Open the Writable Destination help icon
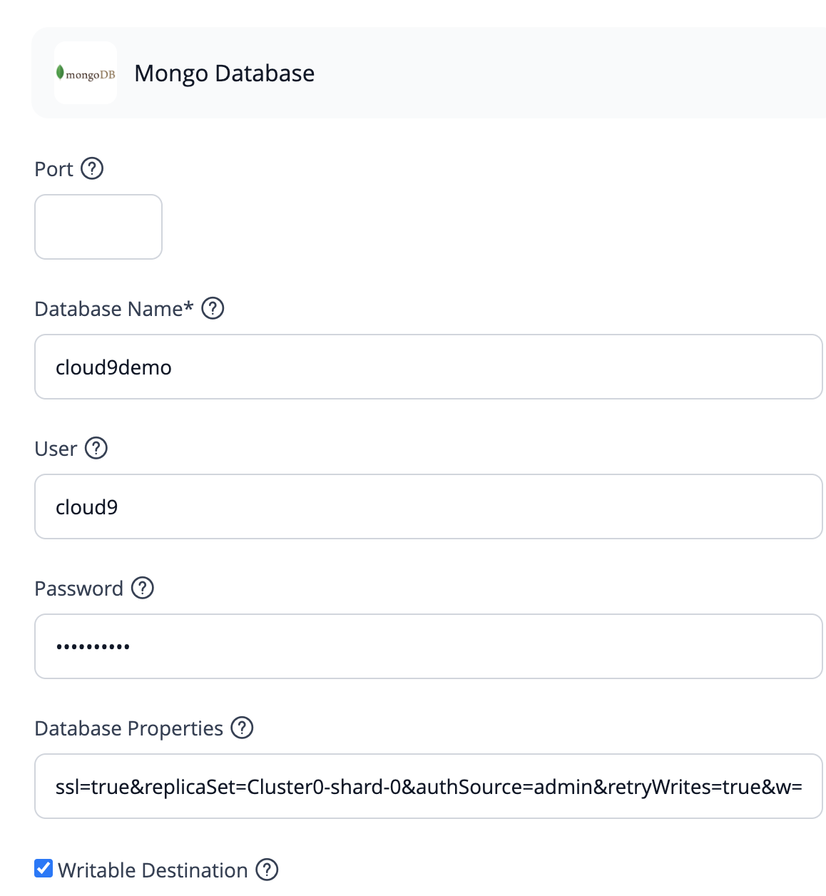Image resolution: width=826 pixels, height=896 pixels. pyautogui.click(x=267, y=870)
